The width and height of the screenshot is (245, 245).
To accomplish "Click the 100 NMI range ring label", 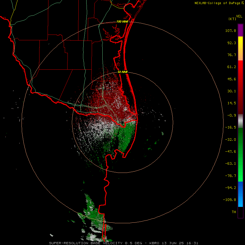I will tap(122, 22).
